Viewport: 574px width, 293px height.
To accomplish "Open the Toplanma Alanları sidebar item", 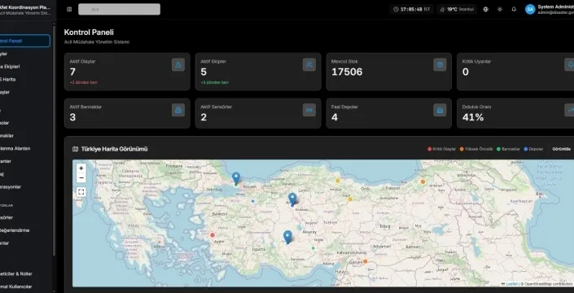I will click(25, 148).
